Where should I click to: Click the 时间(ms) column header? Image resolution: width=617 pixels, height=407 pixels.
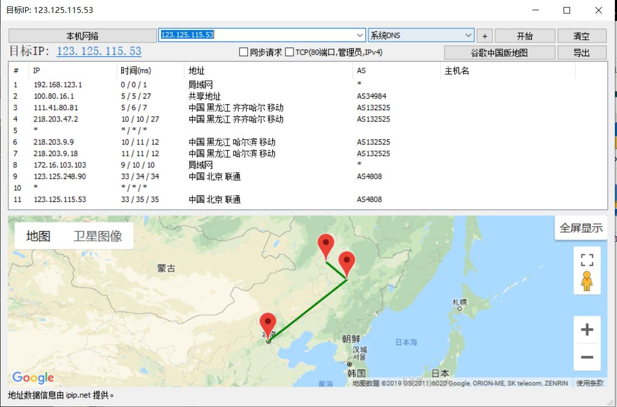150,71
